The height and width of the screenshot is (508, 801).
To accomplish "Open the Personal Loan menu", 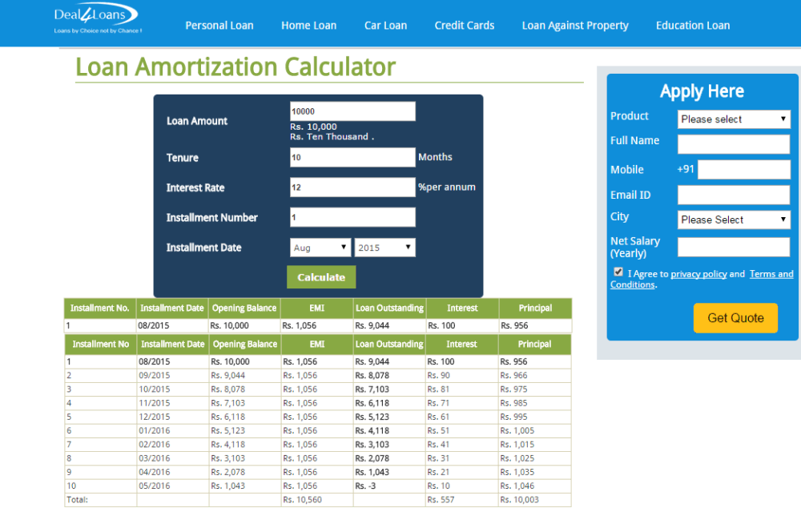I will click(x=219, y=26).
